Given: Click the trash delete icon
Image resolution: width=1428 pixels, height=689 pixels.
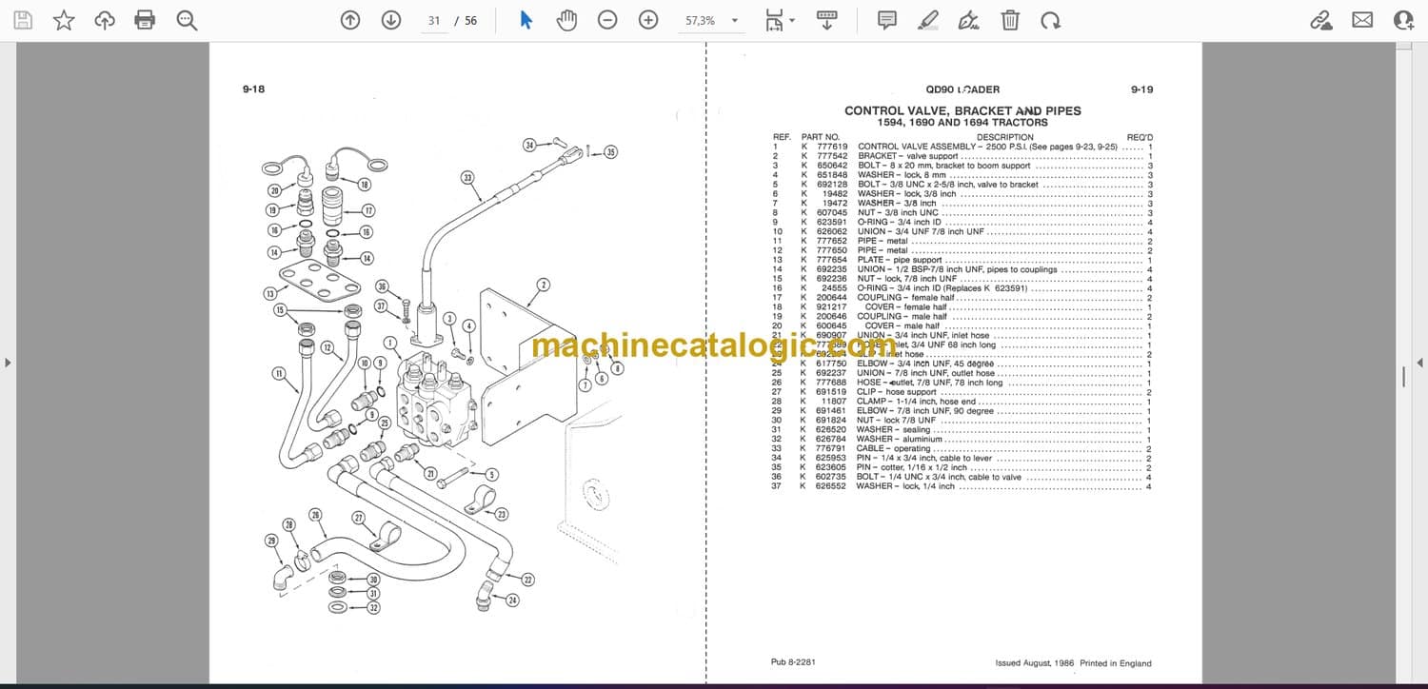Looking at the screenshot, I should coord(1010,20).
